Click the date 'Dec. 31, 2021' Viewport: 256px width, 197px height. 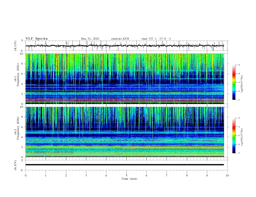pos(90,39)
